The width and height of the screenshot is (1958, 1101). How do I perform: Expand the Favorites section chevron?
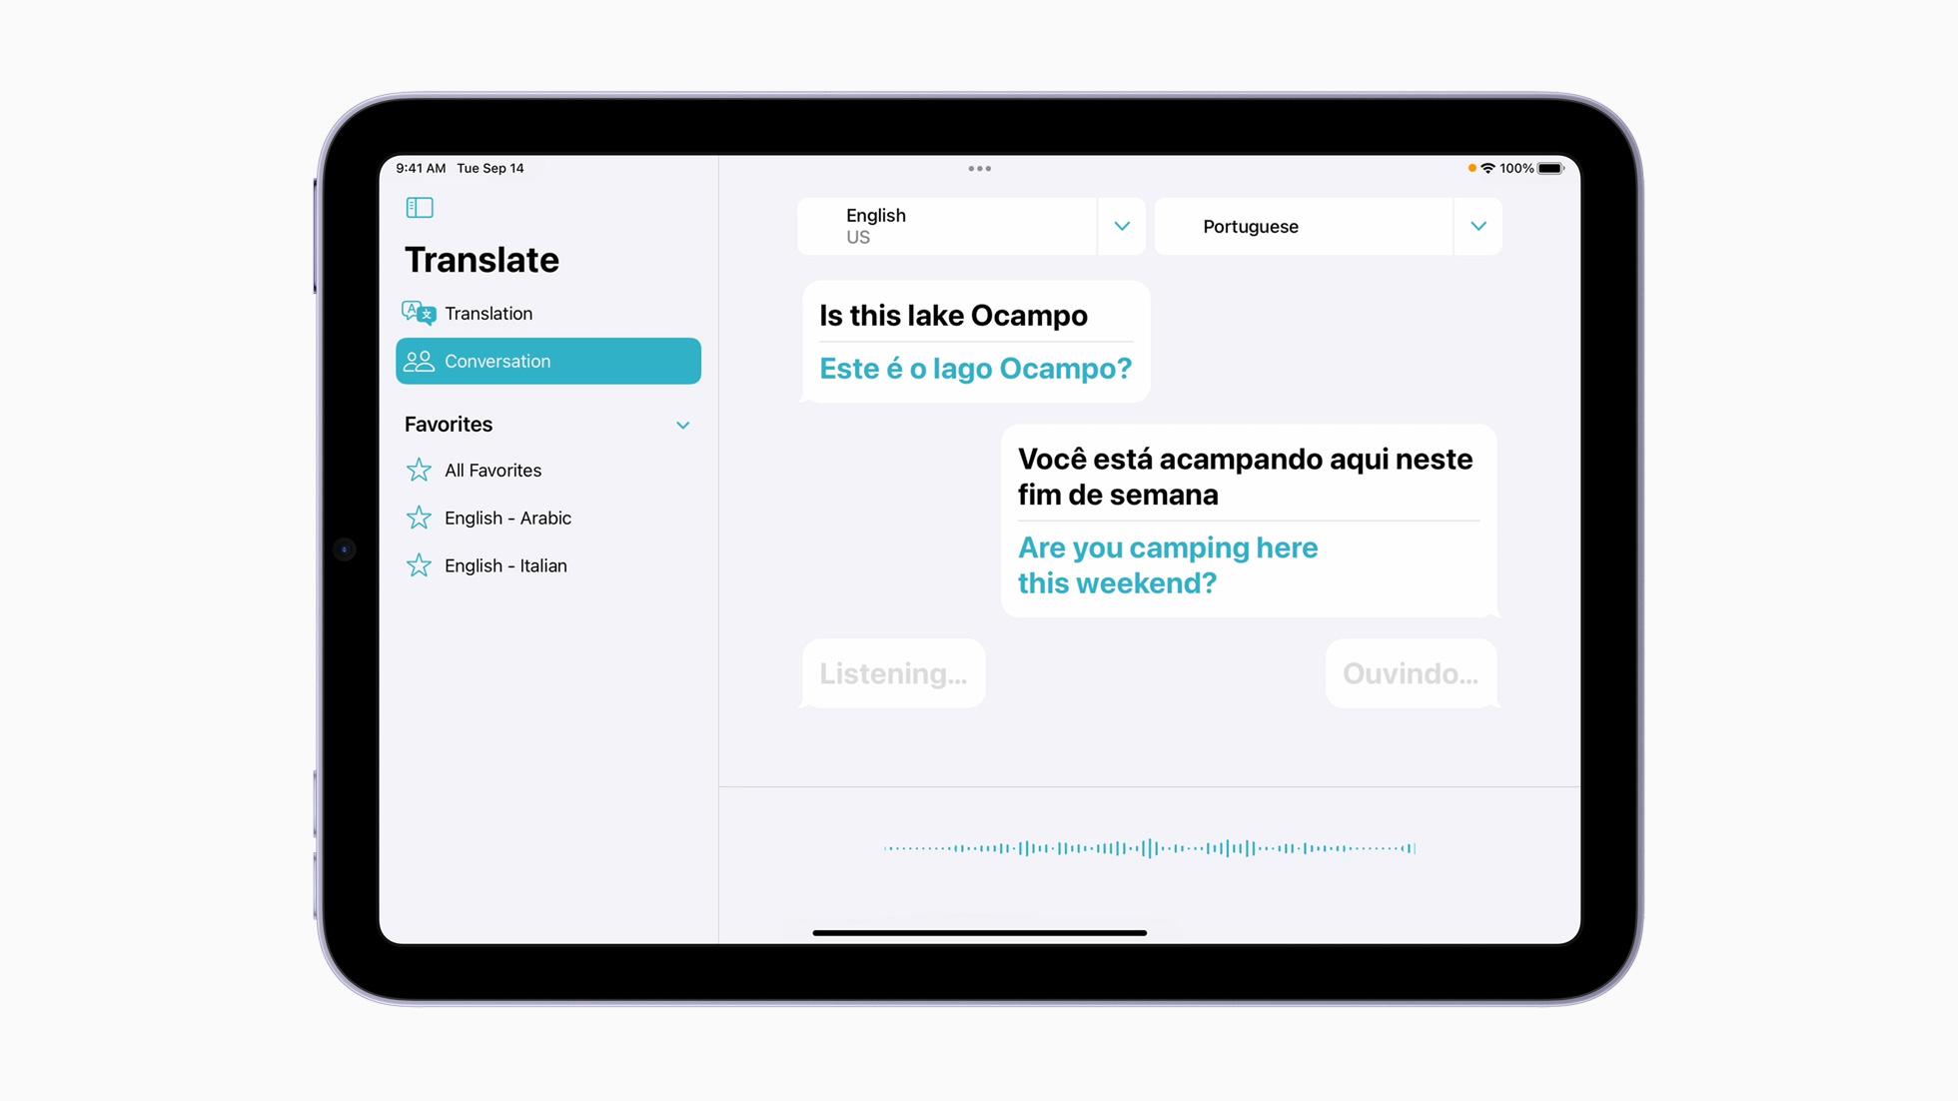683,425
